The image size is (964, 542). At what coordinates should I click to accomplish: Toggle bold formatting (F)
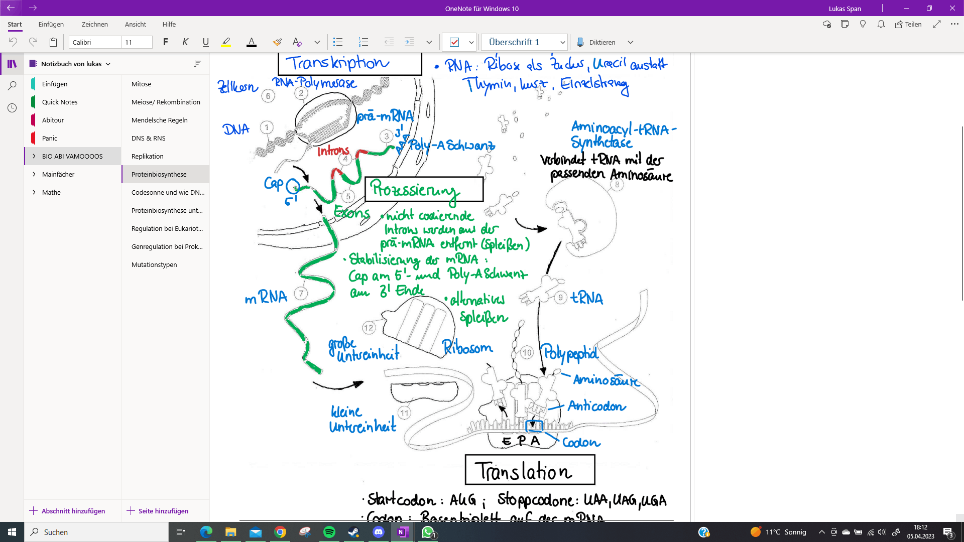(165, 42)
